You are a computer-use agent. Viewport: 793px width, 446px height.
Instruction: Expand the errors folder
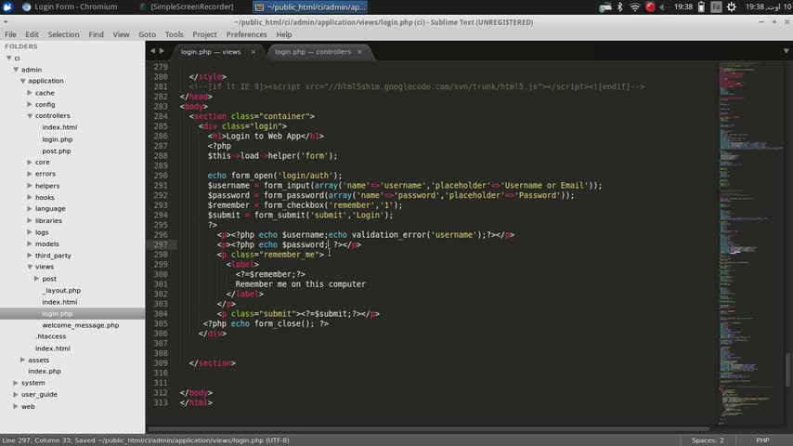pyautogui.click(x=30, y=174)
